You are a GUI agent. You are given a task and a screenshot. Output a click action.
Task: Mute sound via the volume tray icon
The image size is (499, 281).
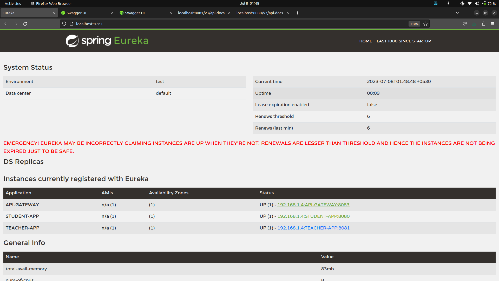click(x=477, y=3)
